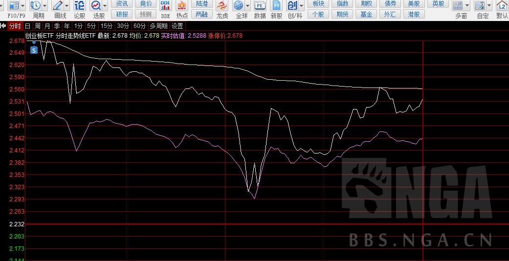Open the 自定 custom layout icon
The width and height of the screenshot is (509, 261).
tap(480, 5)
